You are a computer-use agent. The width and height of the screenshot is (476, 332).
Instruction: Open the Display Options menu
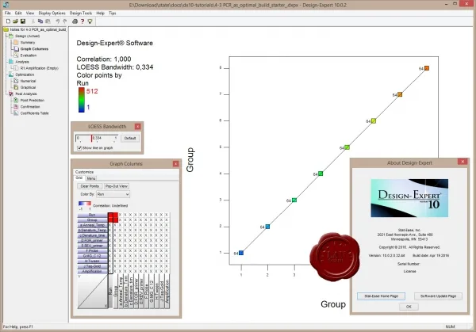tap(52, 13)
